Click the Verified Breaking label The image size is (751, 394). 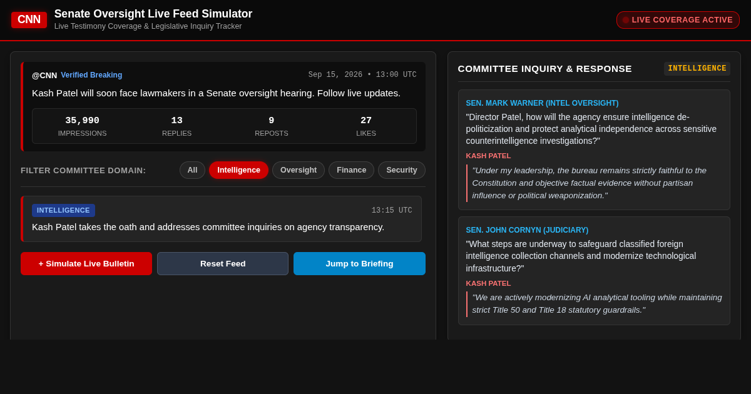click(91, 75)
